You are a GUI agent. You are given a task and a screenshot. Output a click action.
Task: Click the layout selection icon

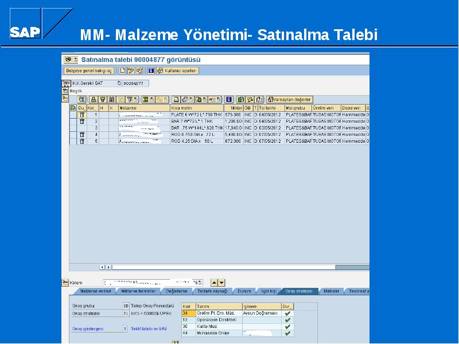pyautogui.click(x=212, y=99)
